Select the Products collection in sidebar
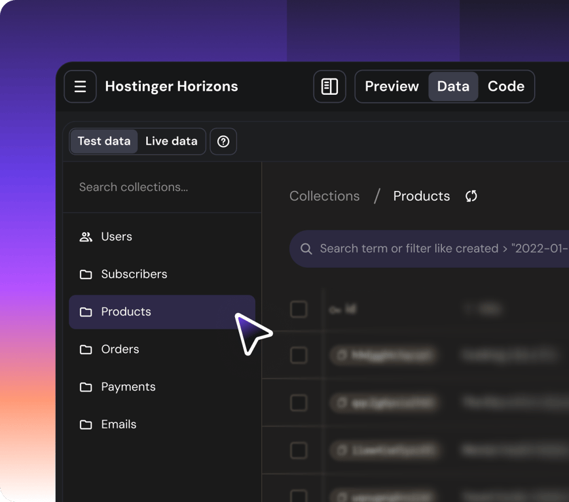 pos(162,312)
